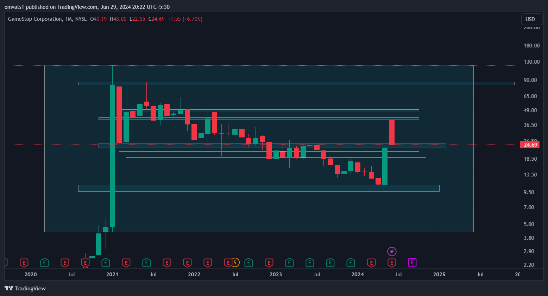Click the high value H48.00

click(x=118, y=19)
